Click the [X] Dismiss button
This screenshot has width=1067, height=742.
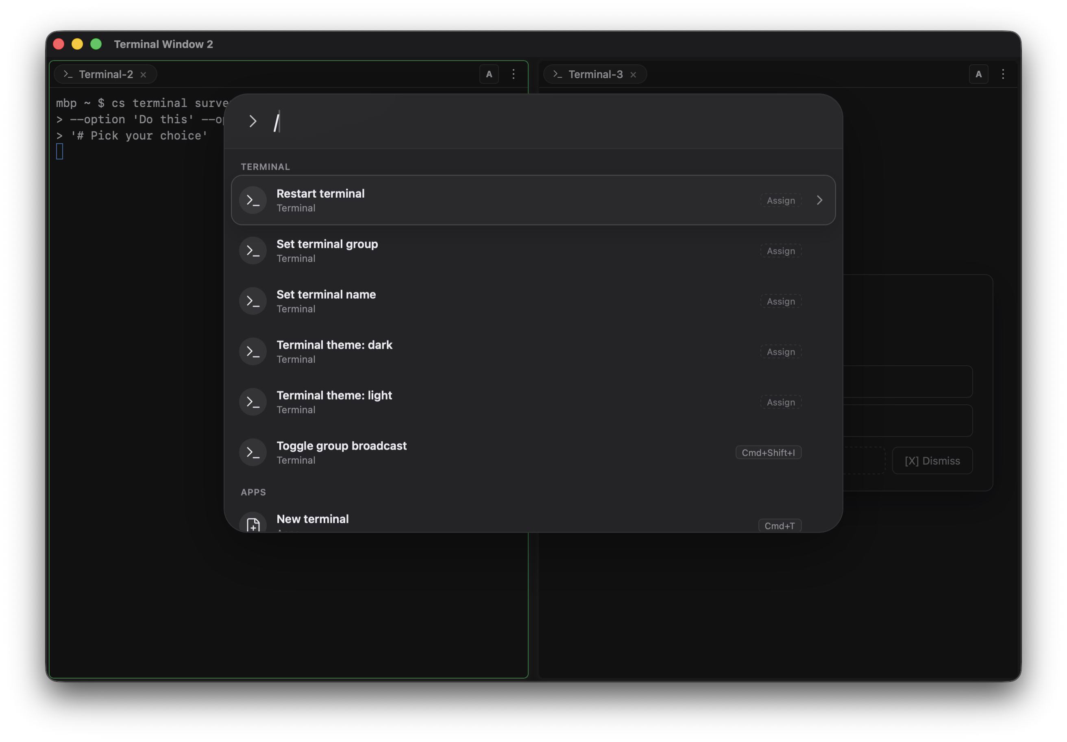(x=932, y=461)
